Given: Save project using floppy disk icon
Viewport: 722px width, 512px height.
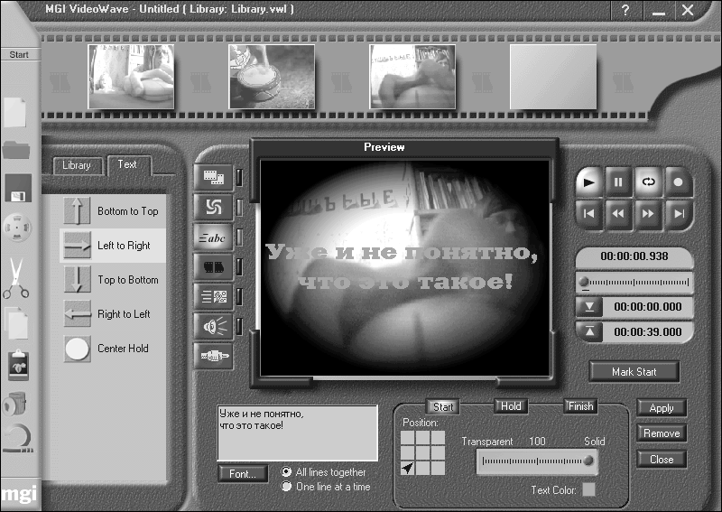Looking at the screenshot, I should (x=18, y=188).
